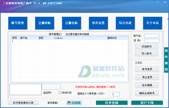169x108 pixels.
Task: Click the QQ penguin icon
Action: click(69, 103)
